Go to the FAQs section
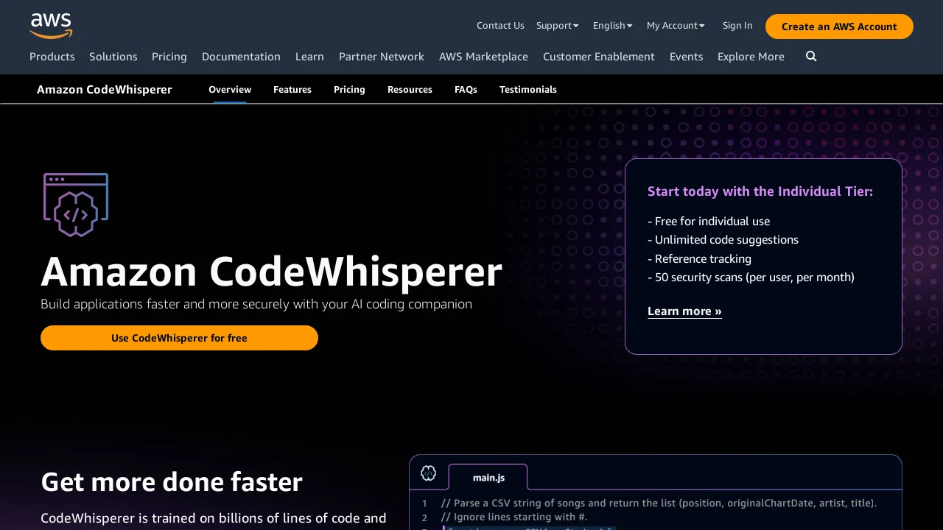 tap(466, 89)
